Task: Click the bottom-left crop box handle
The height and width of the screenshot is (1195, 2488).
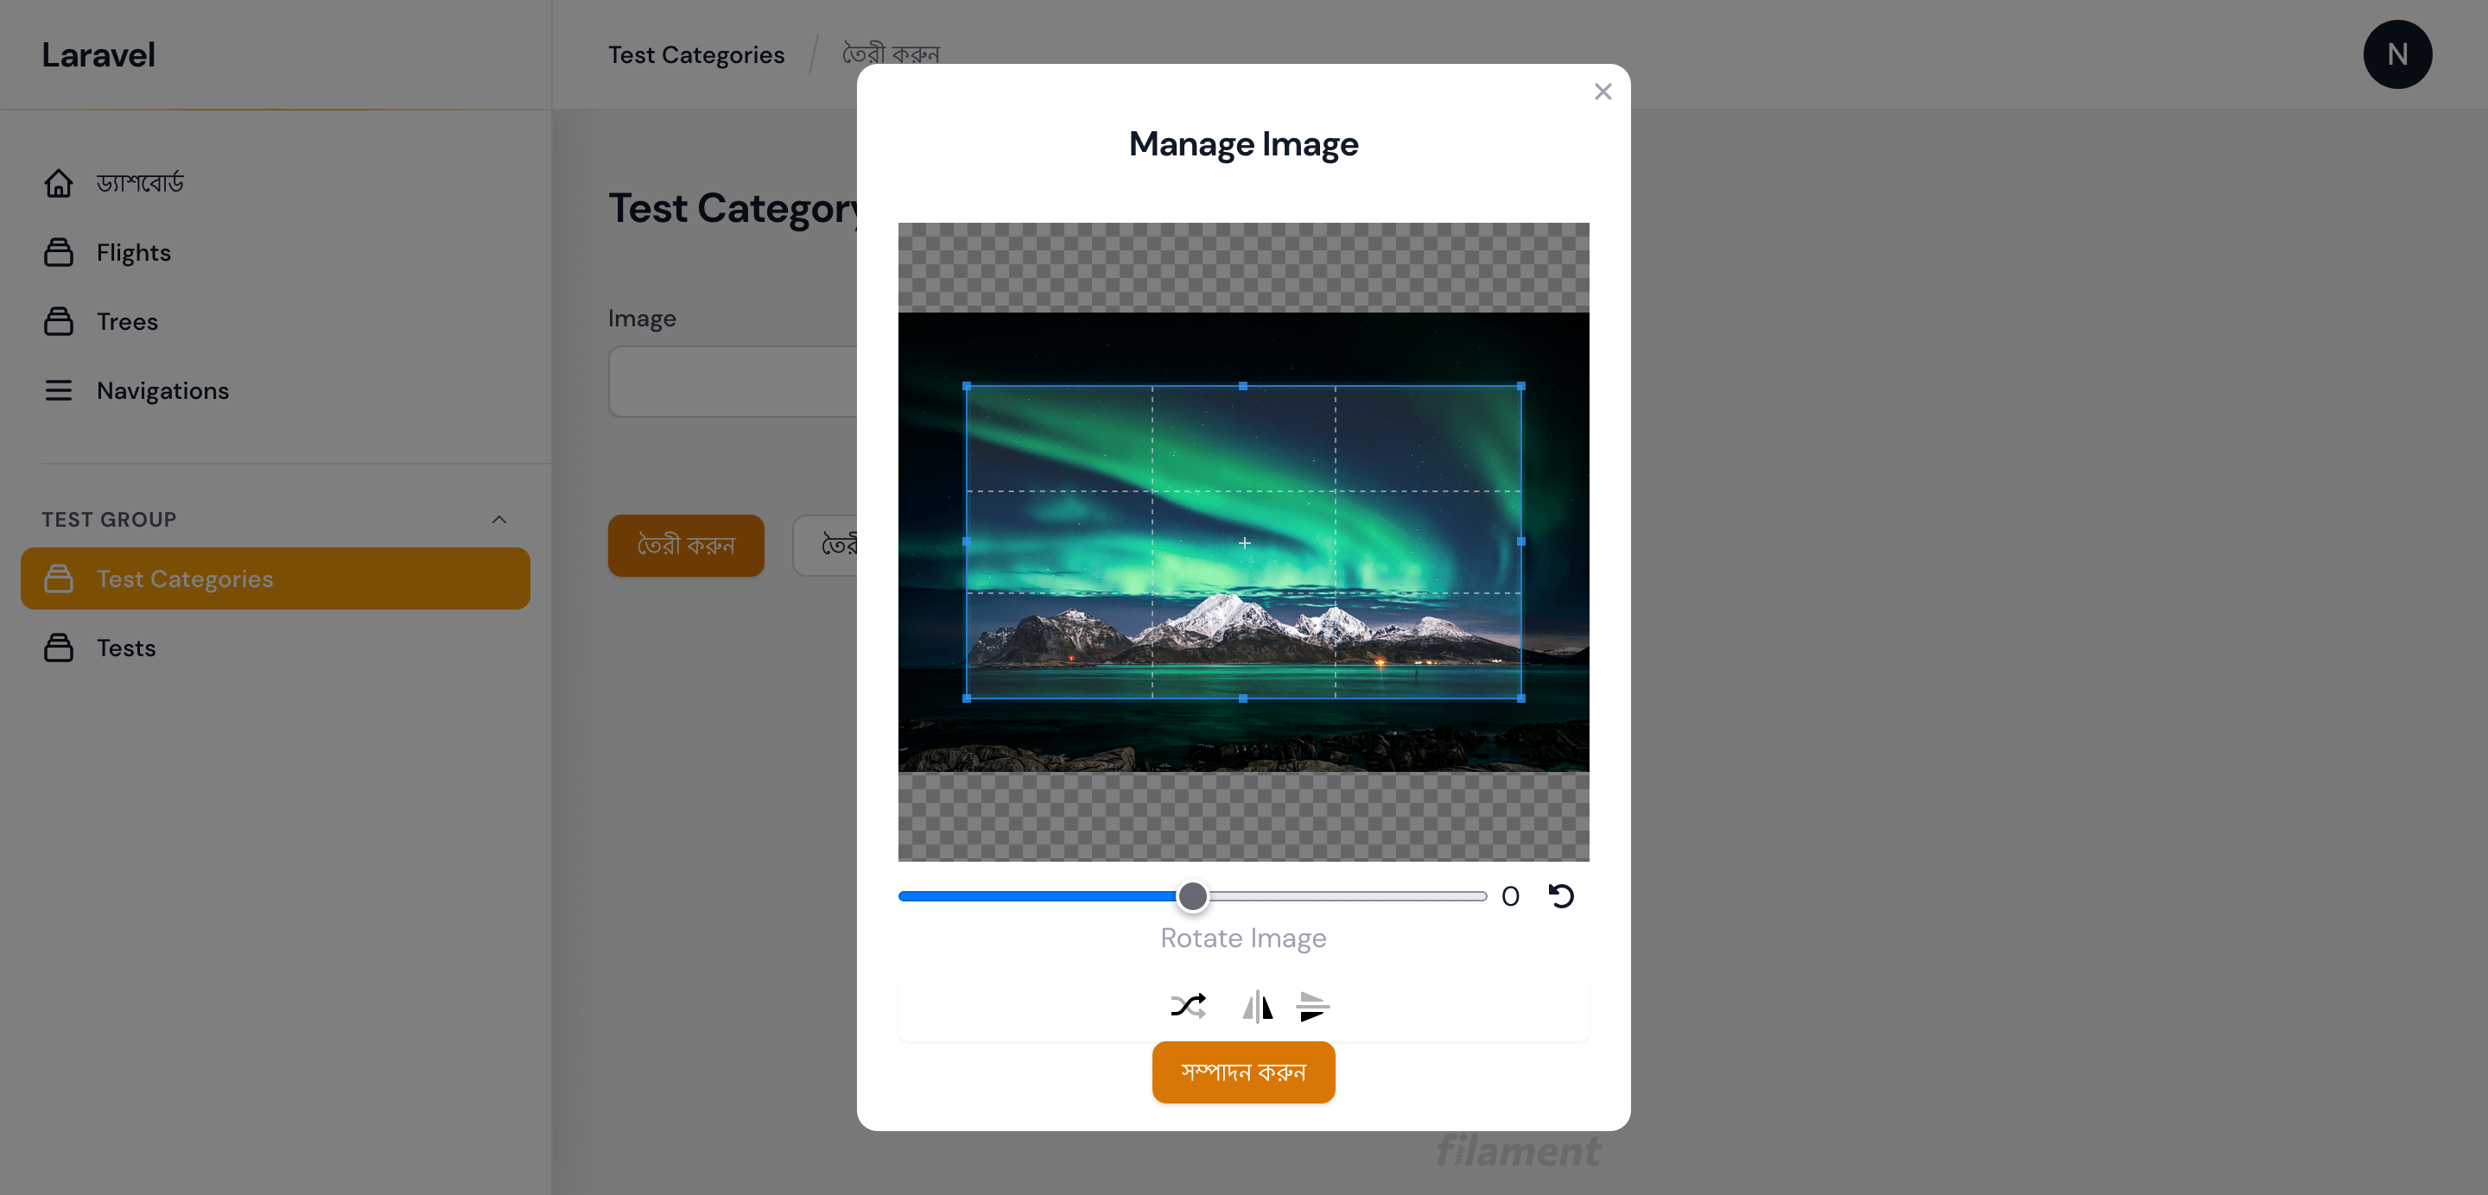Action: point(967,698)
